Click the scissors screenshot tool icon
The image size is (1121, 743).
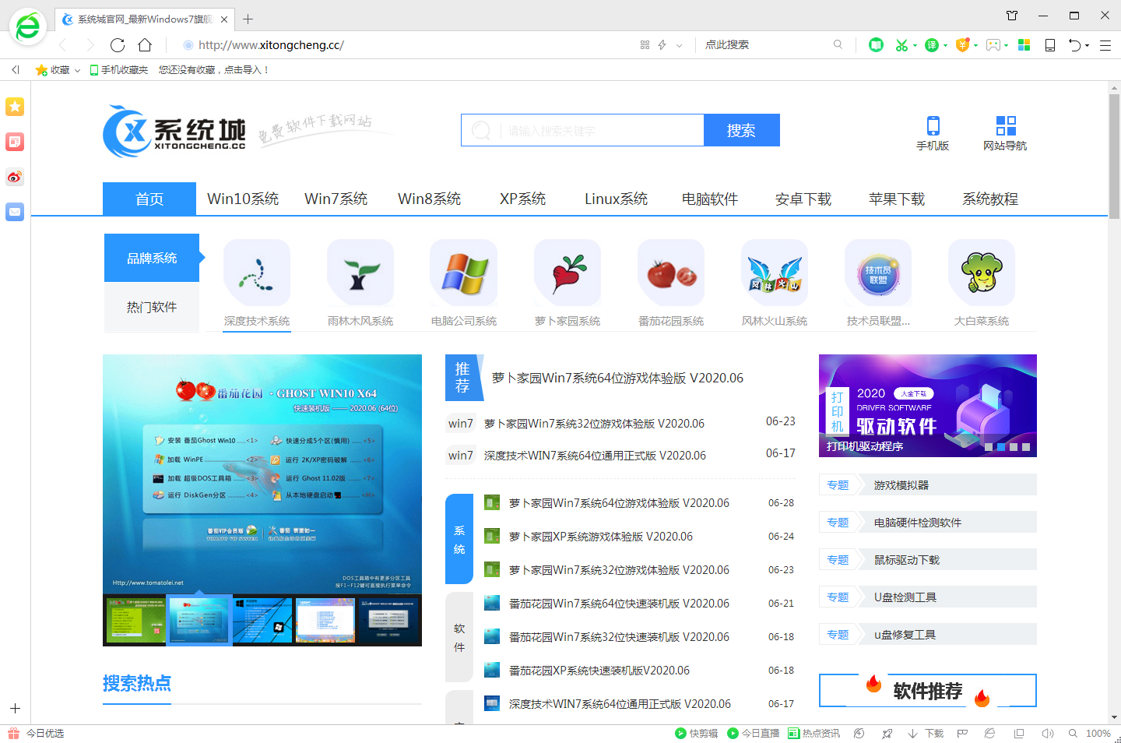point(901,45)
